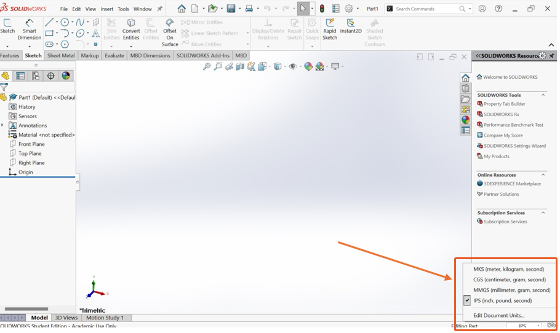Switch to SOLIDWORKS Add-Ins tab
560x333 pixels.
coord(203,55)
